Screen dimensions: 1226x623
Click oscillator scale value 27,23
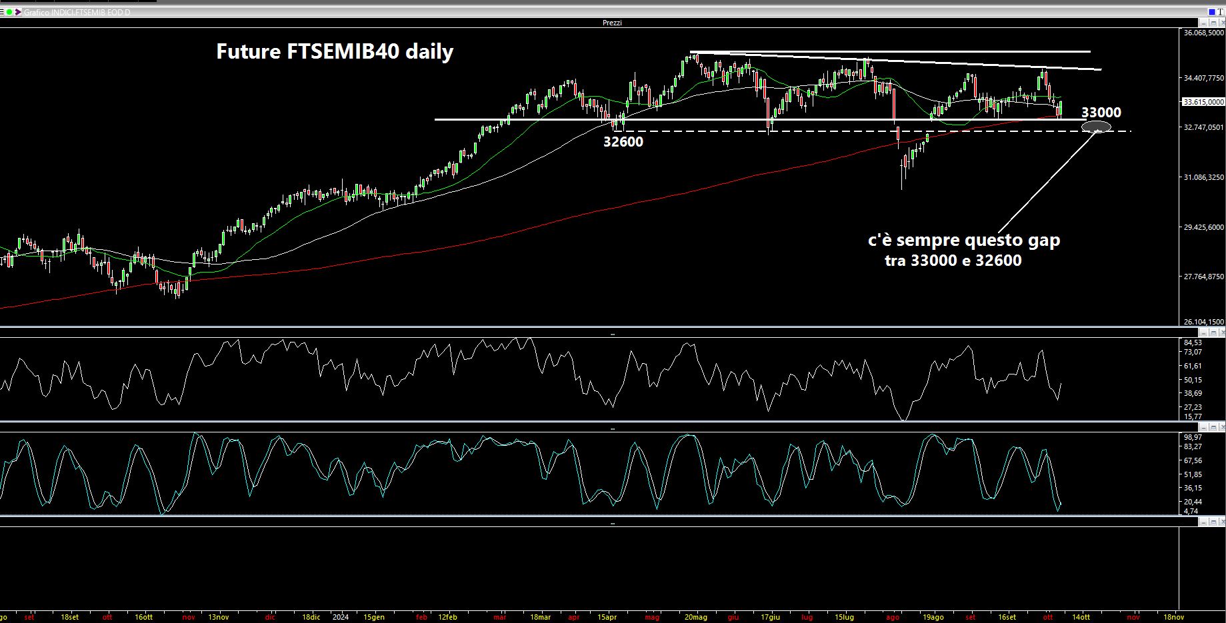(1193, 407)
